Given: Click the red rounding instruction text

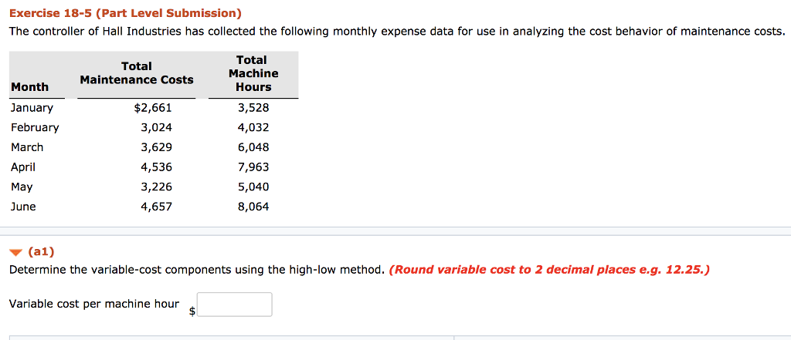Looking at the screenshot, I should [x=549, y=270].
